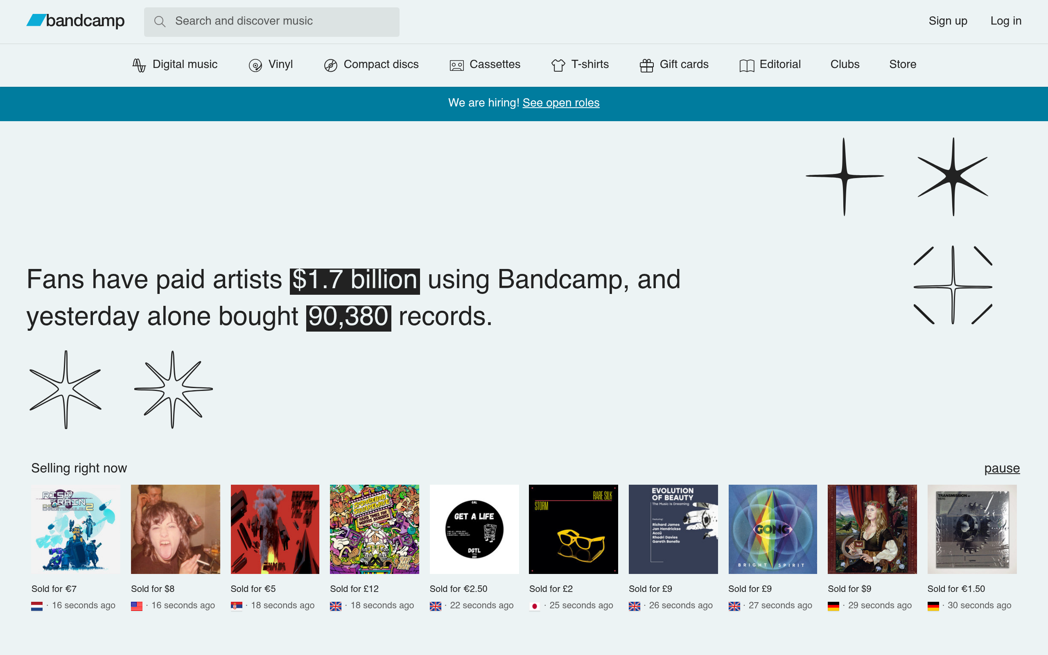Focus the Search and discover music field
This screenshot has height=655, width=1048.
coord(271,22)
